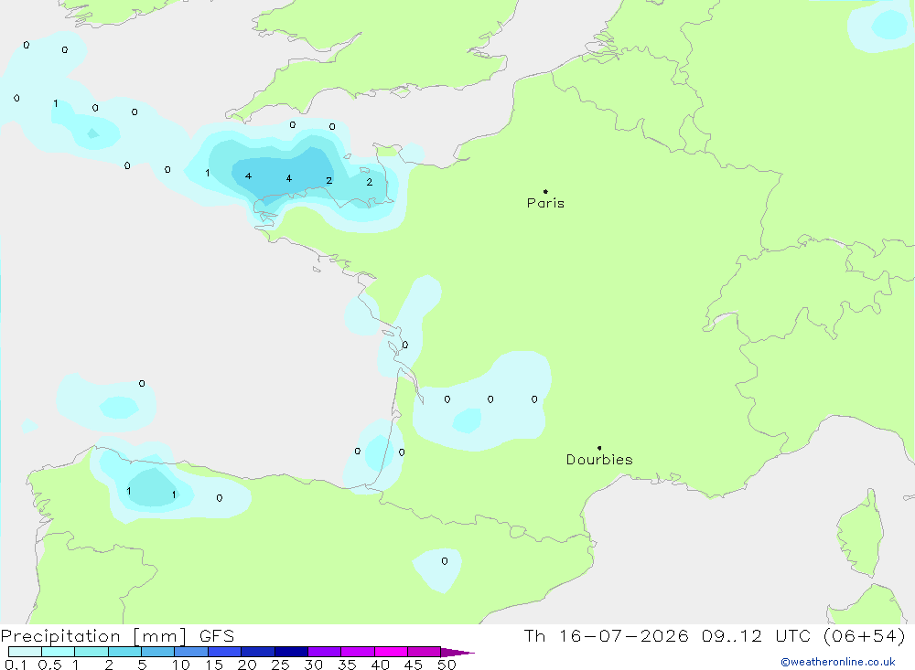Click the 45 legend scale label
This screenshot has width=915, height=670.
[x=414, y=665]
